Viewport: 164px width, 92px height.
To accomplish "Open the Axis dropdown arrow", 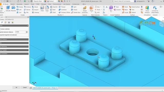I will coord(101,7).
